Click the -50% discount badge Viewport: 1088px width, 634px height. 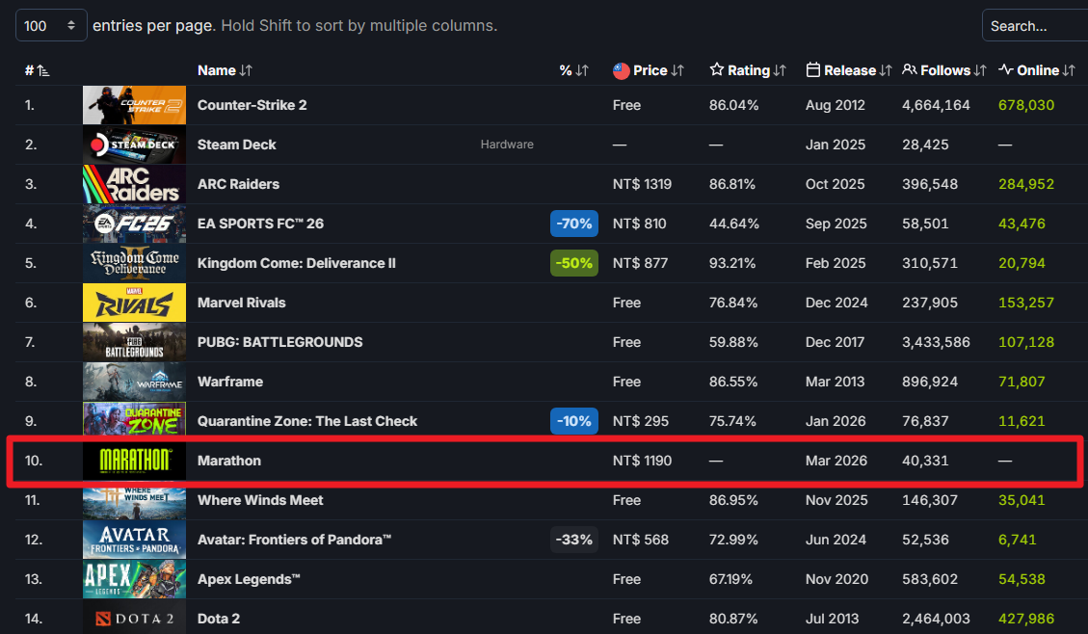[x=574, y=263]
